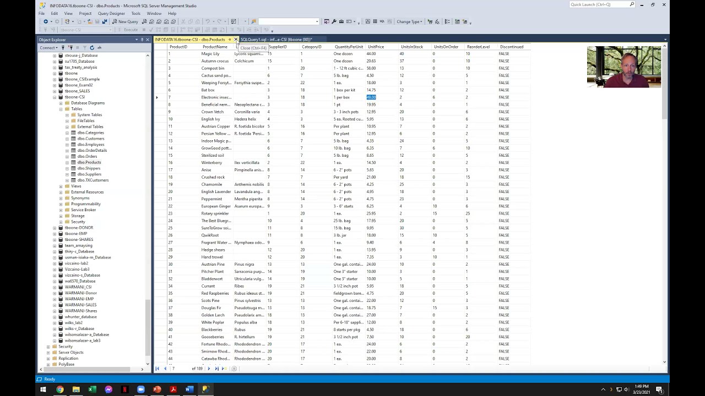Collapse the Tables folder node
Image resolution: width=705 pixels, height=396 pixels.
[61, 109]
